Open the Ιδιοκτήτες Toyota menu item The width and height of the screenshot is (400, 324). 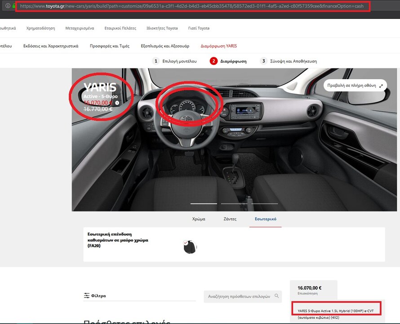coord(162,28)
